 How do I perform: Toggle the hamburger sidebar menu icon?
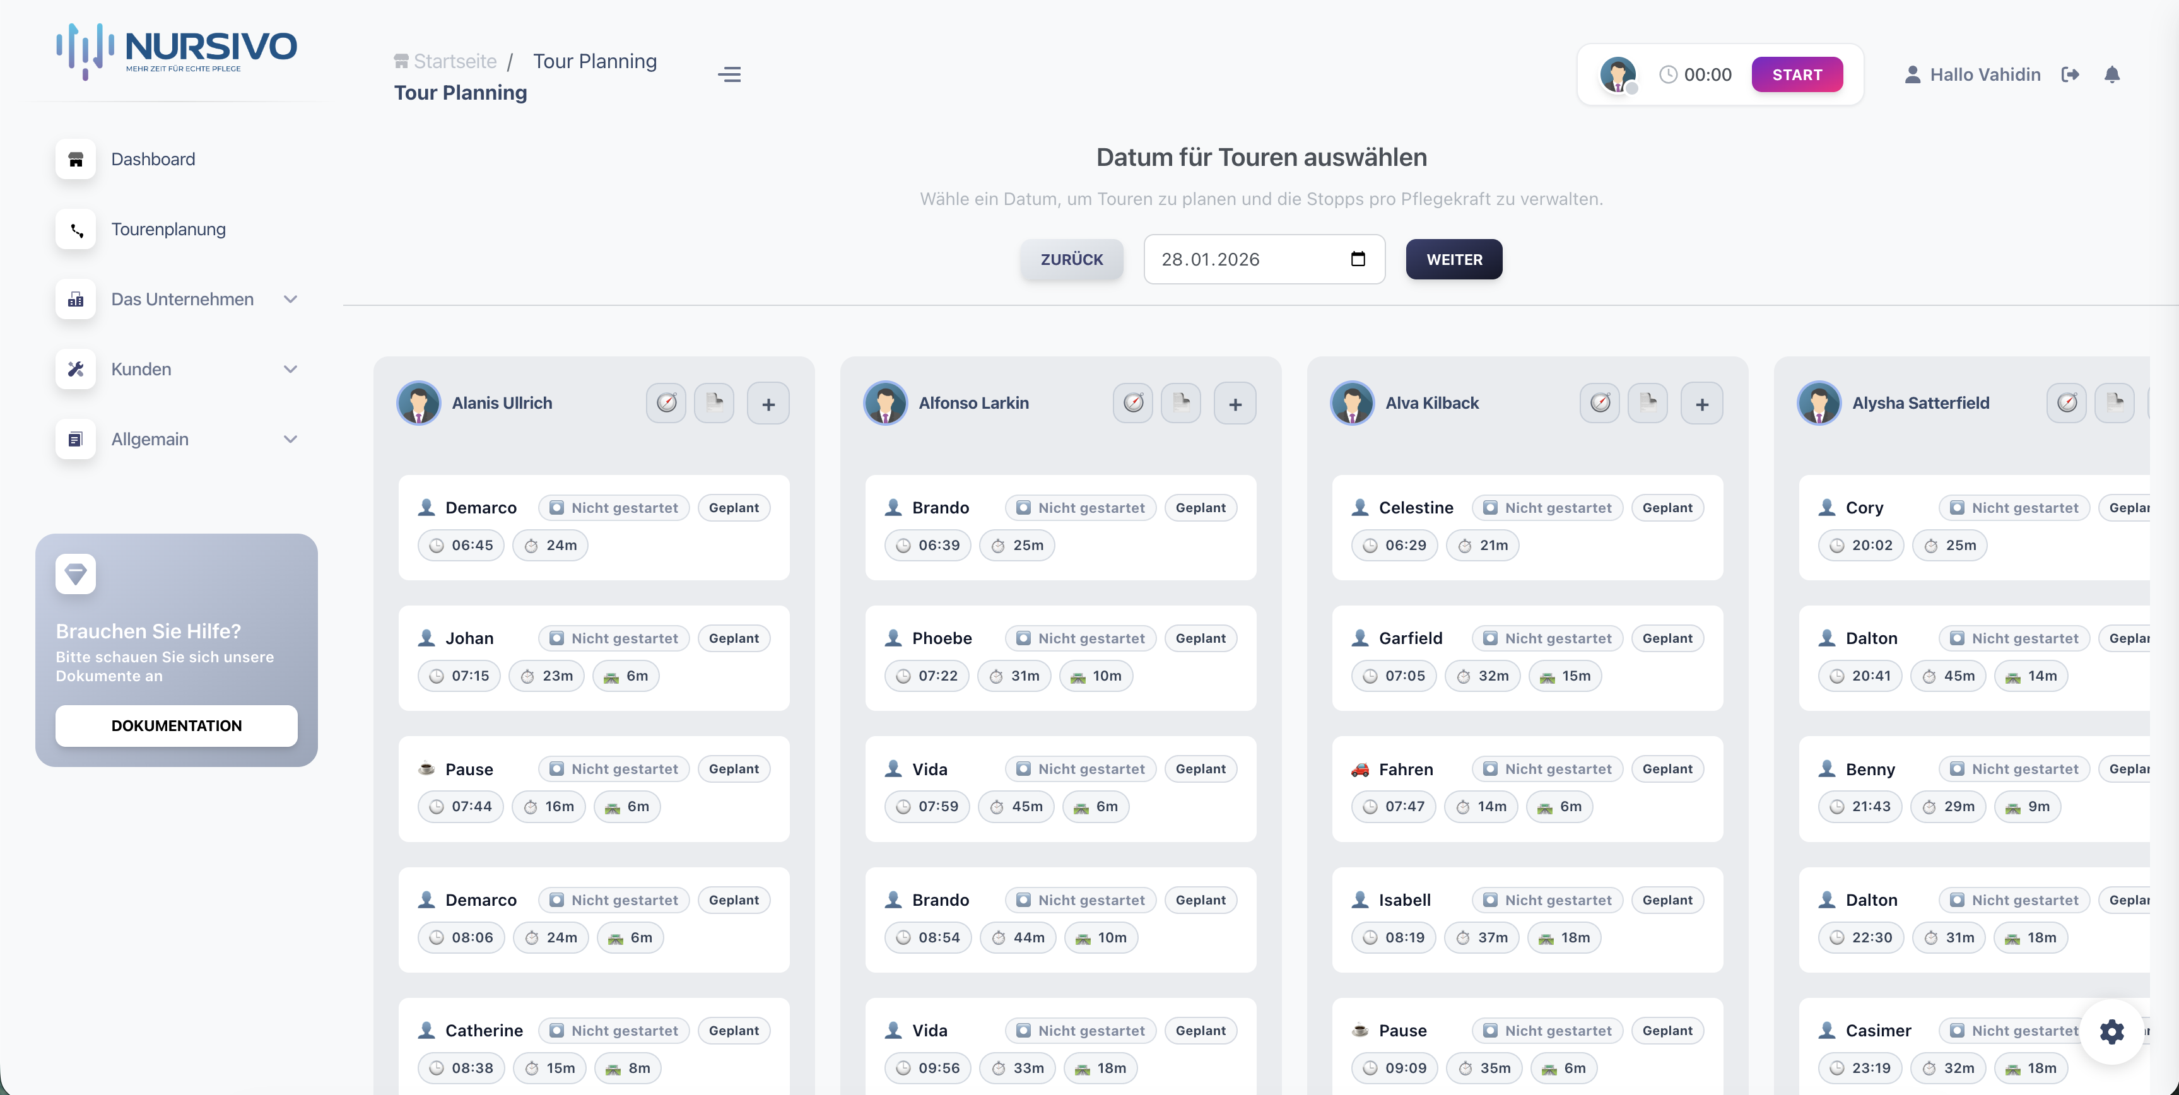coord(729,74)
